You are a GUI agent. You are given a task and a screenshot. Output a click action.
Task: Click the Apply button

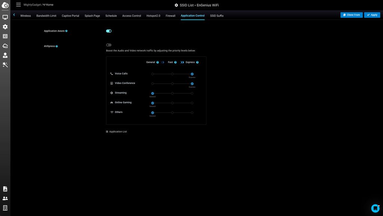click(x=372, y=15)
